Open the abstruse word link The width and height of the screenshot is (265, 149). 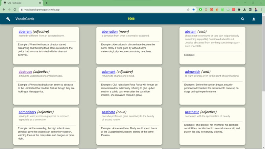pos(25,72)
